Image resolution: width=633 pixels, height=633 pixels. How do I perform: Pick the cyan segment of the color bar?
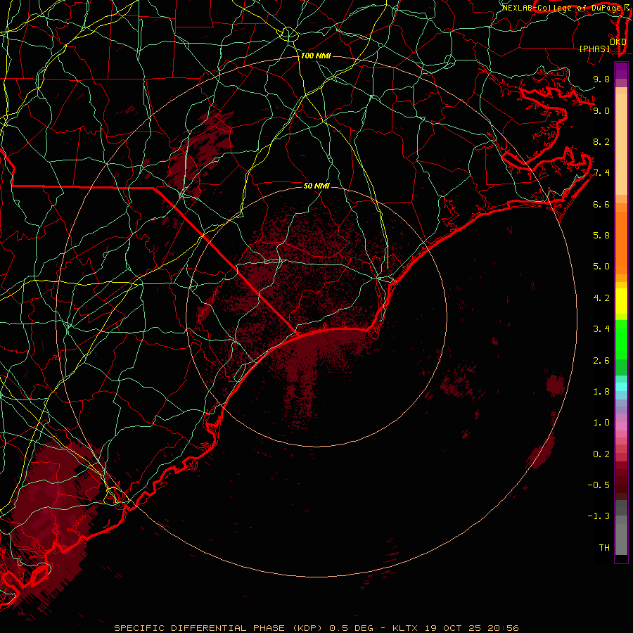tap(621, 387)
